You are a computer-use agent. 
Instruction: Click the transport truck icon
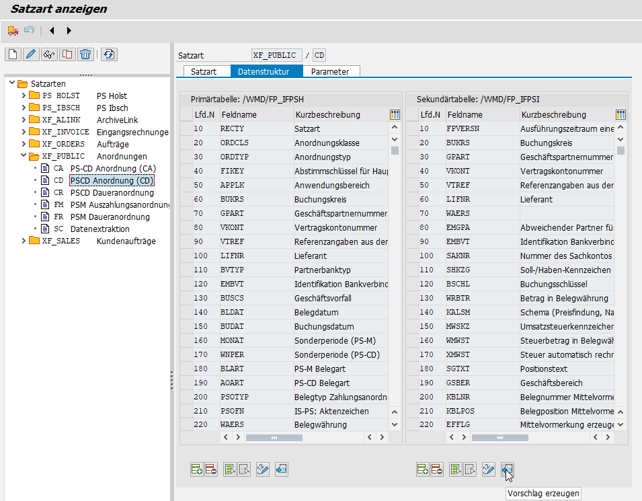click(12, 30)
